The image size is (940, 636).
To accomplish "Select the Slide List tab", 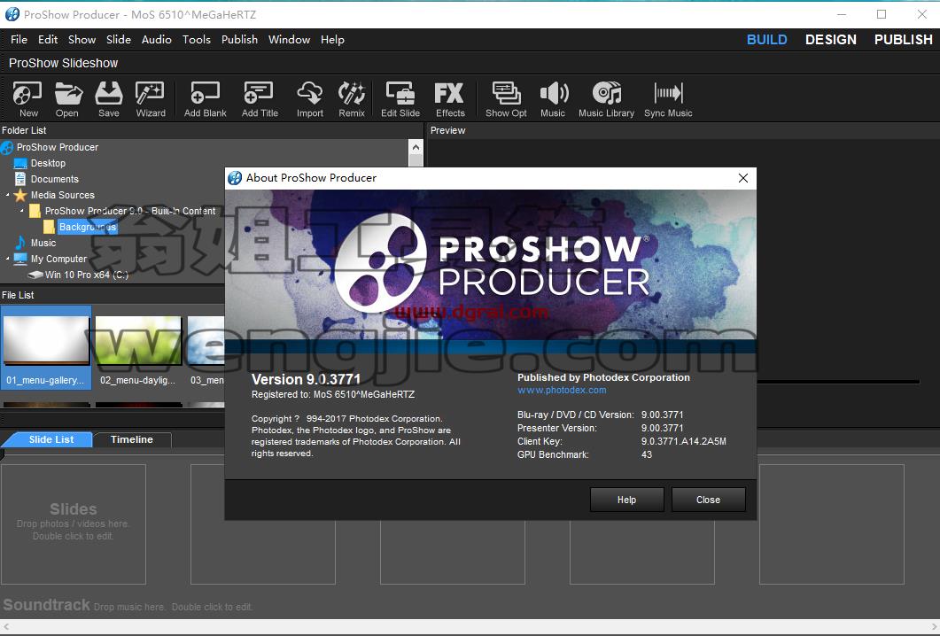I will (50, 439).
